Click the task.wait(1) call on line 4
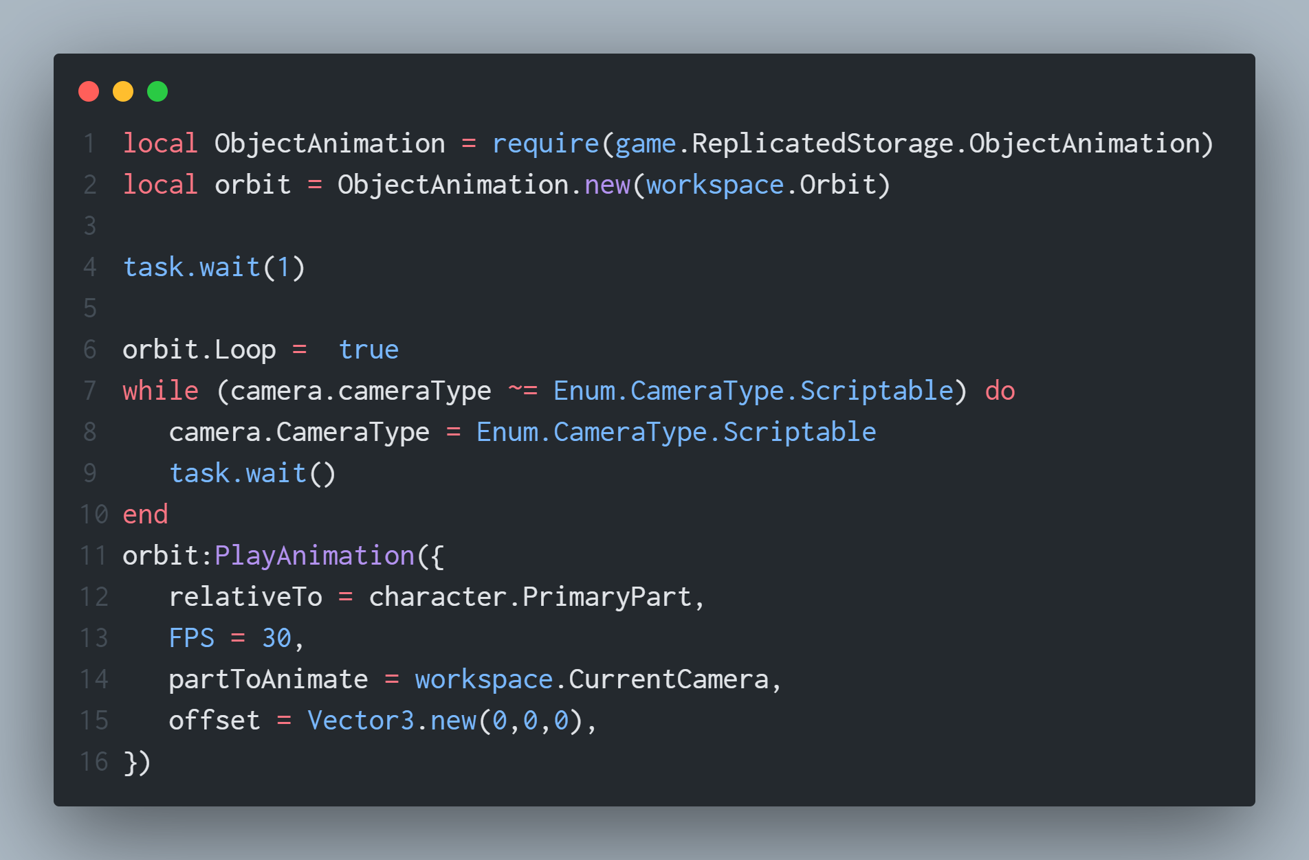The height and width of the screenshot is (860, 1309). pos(214,267)
